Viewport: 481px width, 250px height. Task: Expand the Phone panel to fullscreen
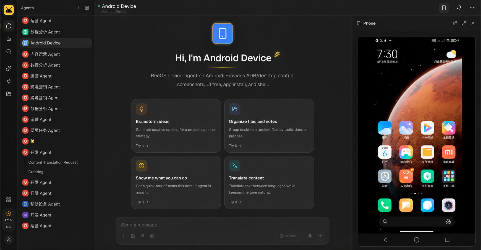(x=464, y=23)
